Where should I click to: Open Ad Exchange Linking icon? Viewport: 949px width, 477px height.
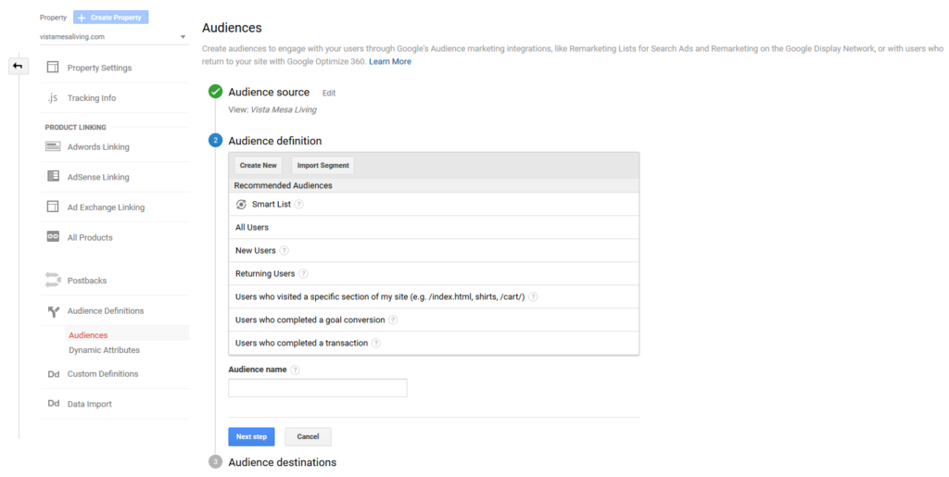tap(53, 207)
